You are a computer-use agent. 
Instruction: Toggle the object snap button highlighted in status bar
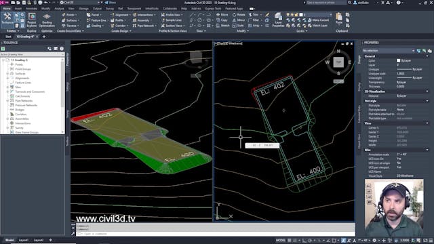tap(344, 241)
